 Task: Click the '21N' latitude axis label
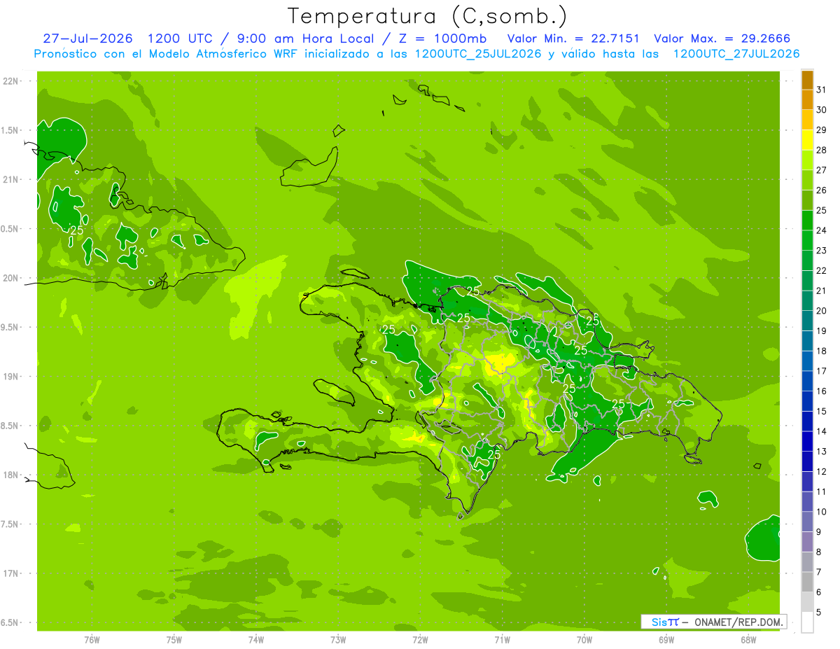(10, 180)
